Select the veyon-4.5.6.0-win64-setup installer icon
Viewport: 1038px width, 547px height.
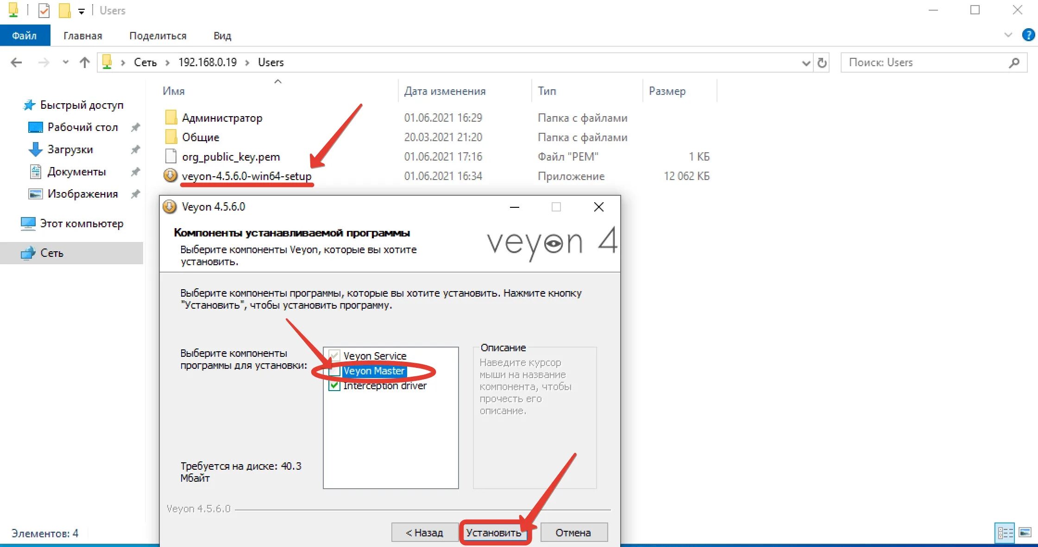point(170,175)
